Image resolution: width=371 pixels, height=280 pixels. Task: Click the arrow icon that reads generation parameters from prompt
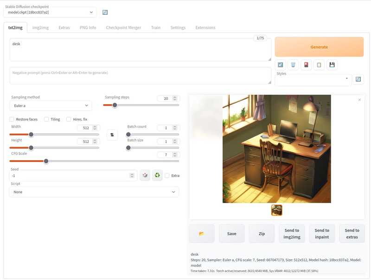pyautogui.click(x=281, y=65)
